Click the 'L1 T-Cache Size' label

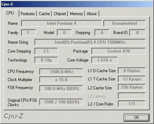coord(102,79)
